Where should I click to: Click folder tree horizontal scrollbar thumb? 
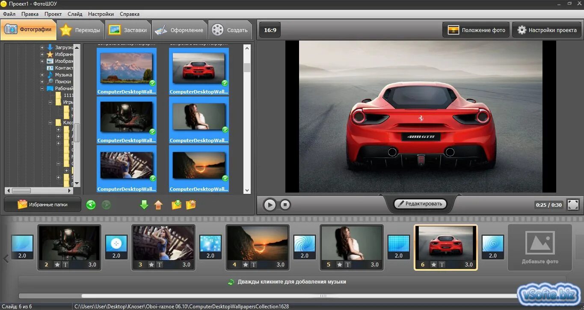pos(21,190)
